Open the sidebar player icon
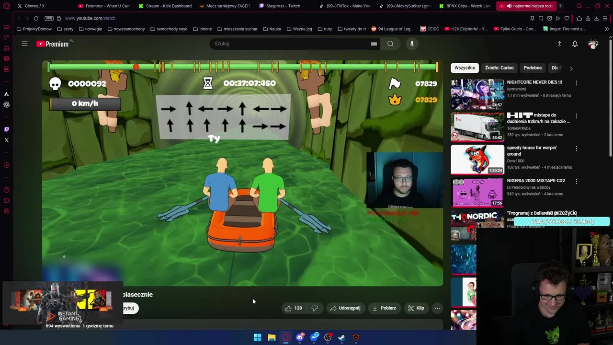 pyautogui.click(x=7, y=165)
